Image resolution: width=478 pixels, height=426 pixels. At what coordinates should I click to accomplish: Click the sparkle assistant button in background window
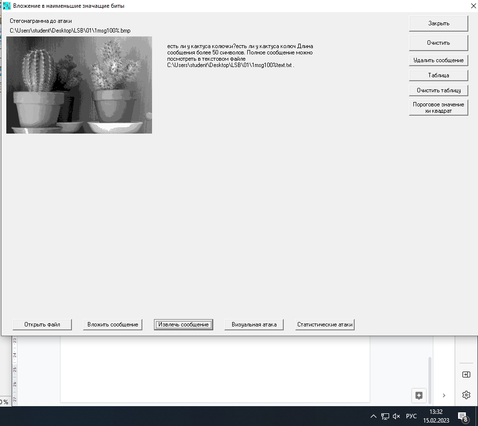419,395
